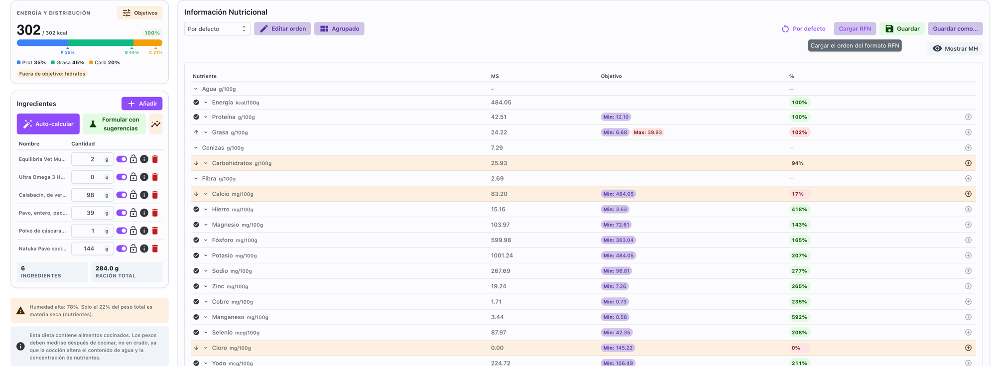
Task: Show MH with the Mostrar MH eye button
Action: [x=955, y=49]
